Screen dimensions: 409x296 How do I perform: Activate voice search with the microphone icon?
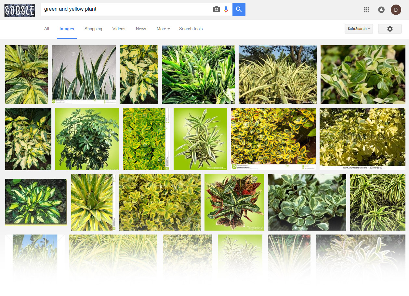click(226, 9)
